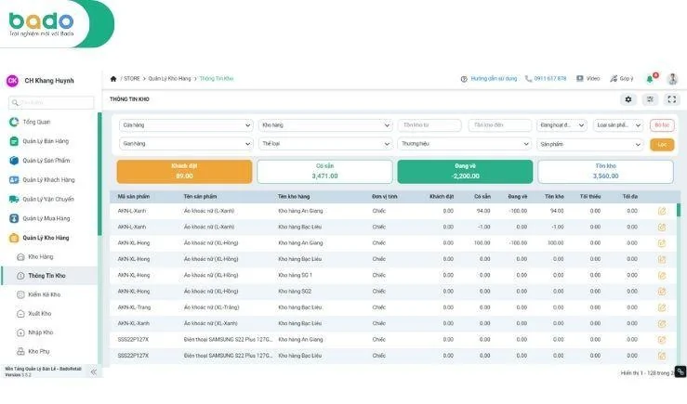Open Hướng dẫn sử dụng link
Image resolution: width=687 pixels, height=404 pixels.
494,79
